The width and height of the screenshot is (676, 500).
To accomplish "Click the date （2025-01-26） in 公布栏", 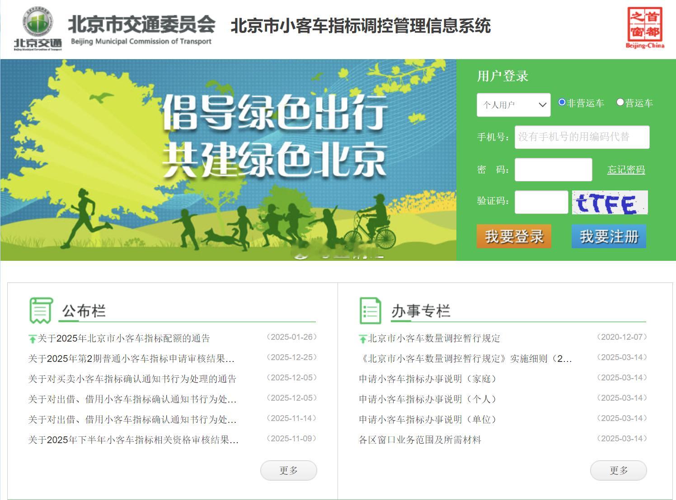I will pyautogui.click(x=292, y=337).
